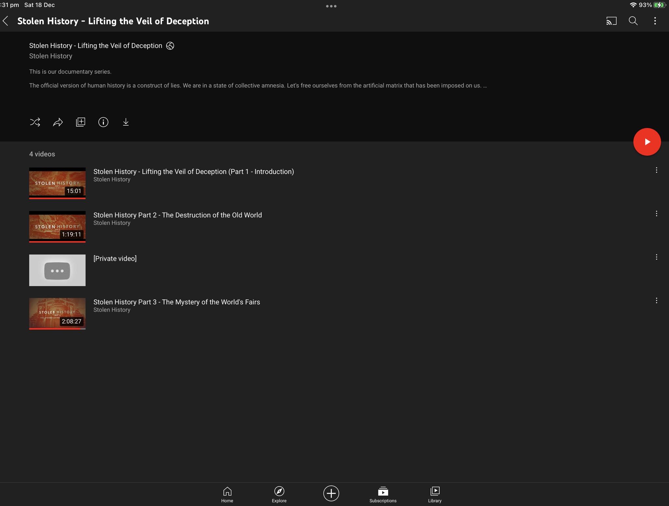Download the playlist

point(126,122)
